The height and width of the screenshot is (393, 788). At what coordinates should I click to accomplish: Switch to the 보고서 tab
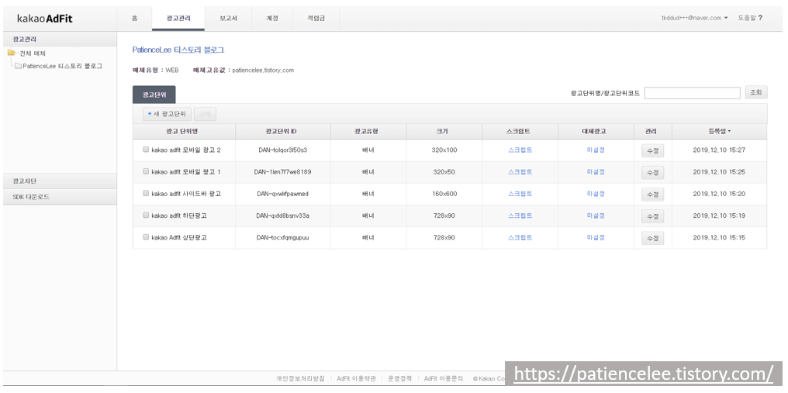tap(228, 18)
